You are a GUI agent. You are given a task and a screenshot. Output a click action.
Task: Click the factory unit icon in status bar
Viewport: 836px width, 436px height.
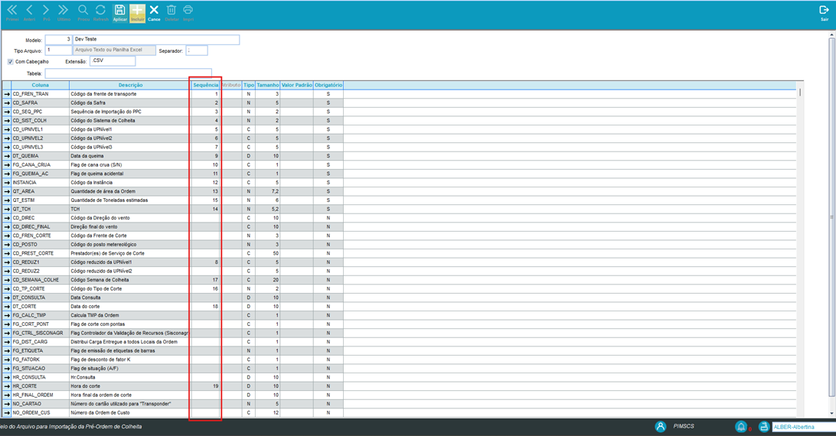[x=764, y=426]
